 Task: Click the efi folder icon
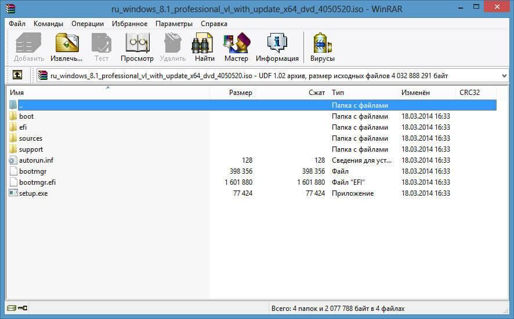coord(13,127)
